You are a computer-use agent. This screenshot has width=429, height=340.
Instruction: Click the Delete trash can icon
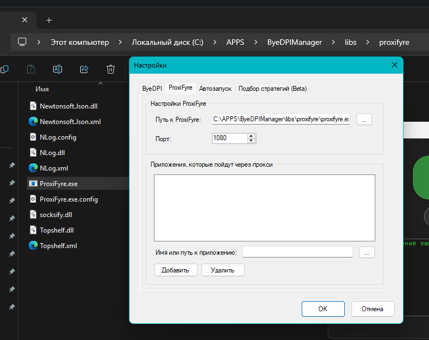[x=111, y=69]
